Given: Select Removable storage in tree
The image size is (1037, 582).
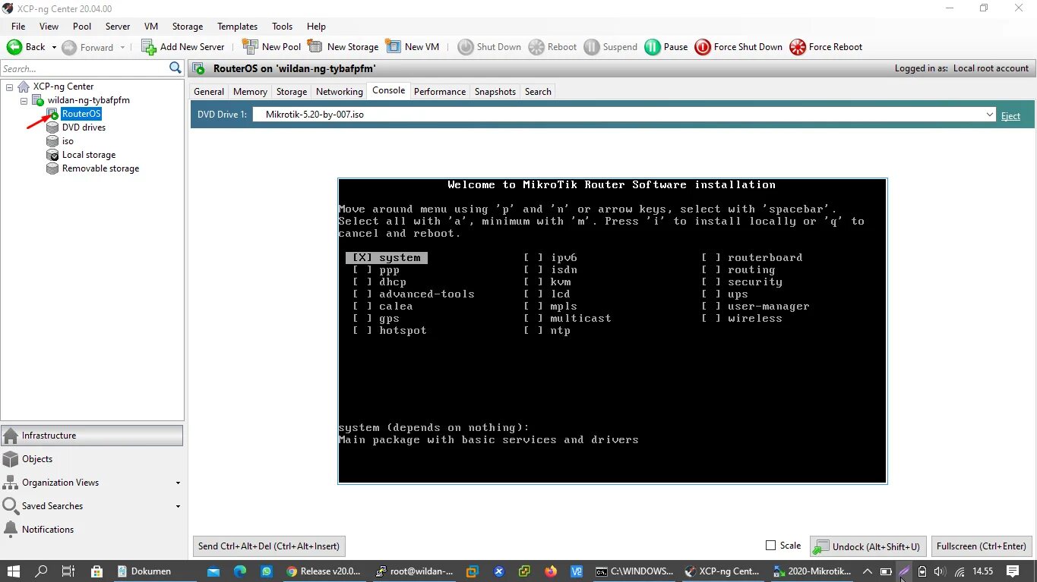Looking at the screenshot, I should coord(100,168).
